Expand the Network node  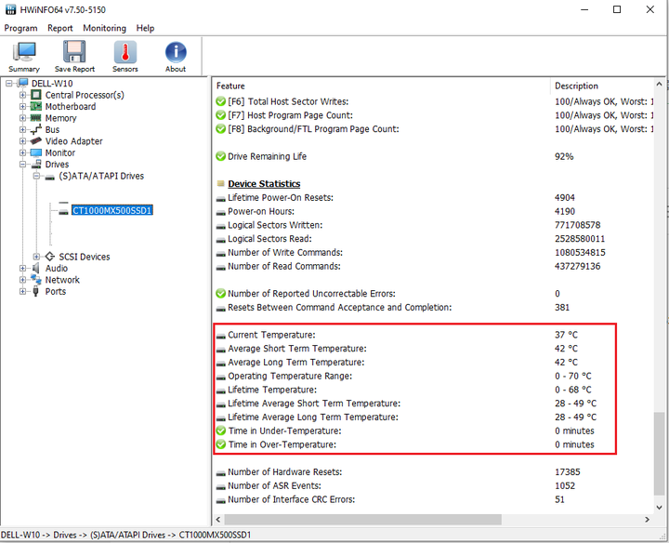pos(22,280)
